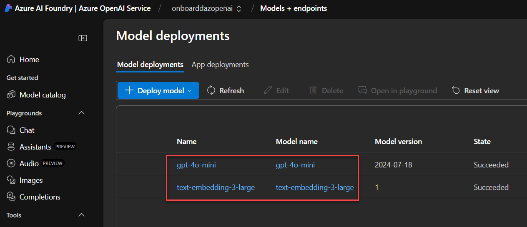Click the Refresh circular arrows icon
The width and height of the screenshot is (527, 227).
(x=211, y=90)
